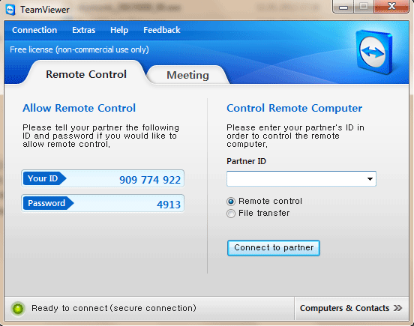The image size is (414, 326).
Task: Open the Extras menu
Action: point(84,30)
